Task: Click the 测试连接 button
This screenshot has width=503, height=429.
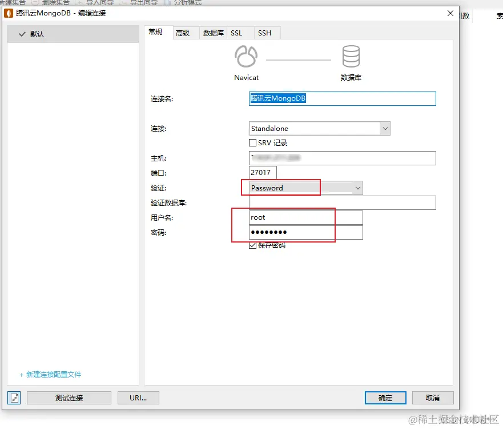Action: (69, 398)
